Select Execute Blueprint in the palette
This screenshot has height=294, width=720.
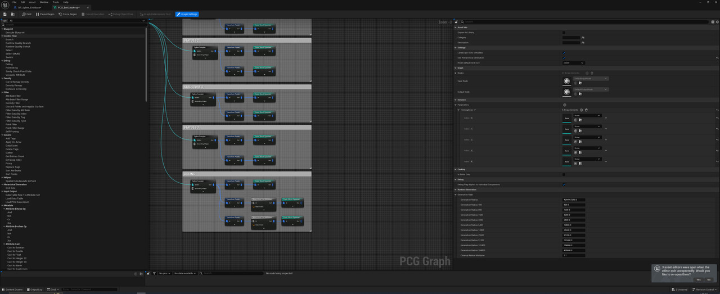[15, 33]
